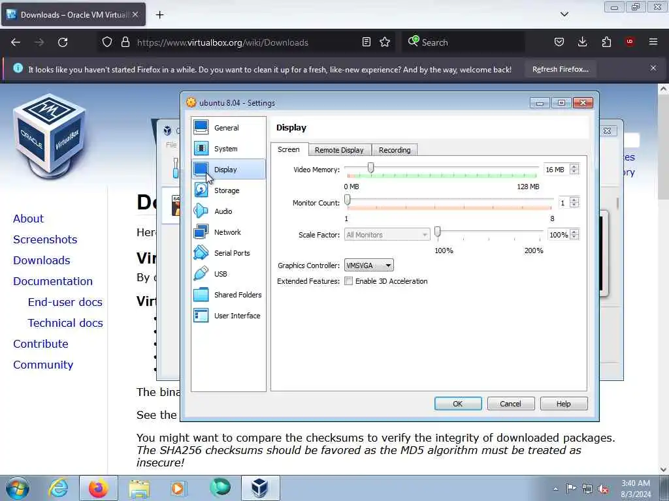Show hidden tray icons arrow

555,489
